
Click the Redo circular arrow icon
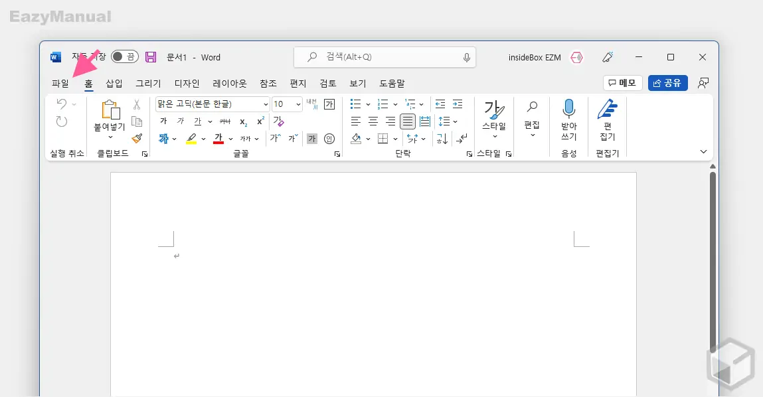pyautogui.click(x=61, y=121)
